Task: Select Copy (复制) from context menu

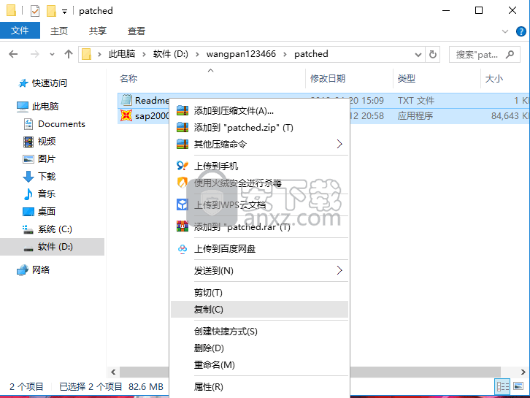Action: (x=260, y=310)
